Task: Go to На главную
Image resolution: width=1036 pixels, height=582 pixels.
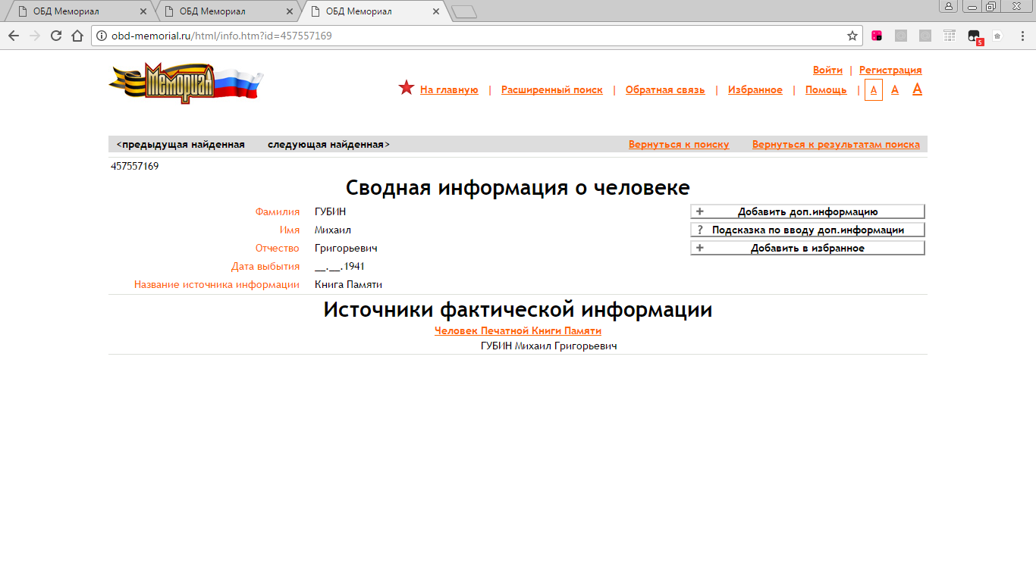Action: coord(449,89)
